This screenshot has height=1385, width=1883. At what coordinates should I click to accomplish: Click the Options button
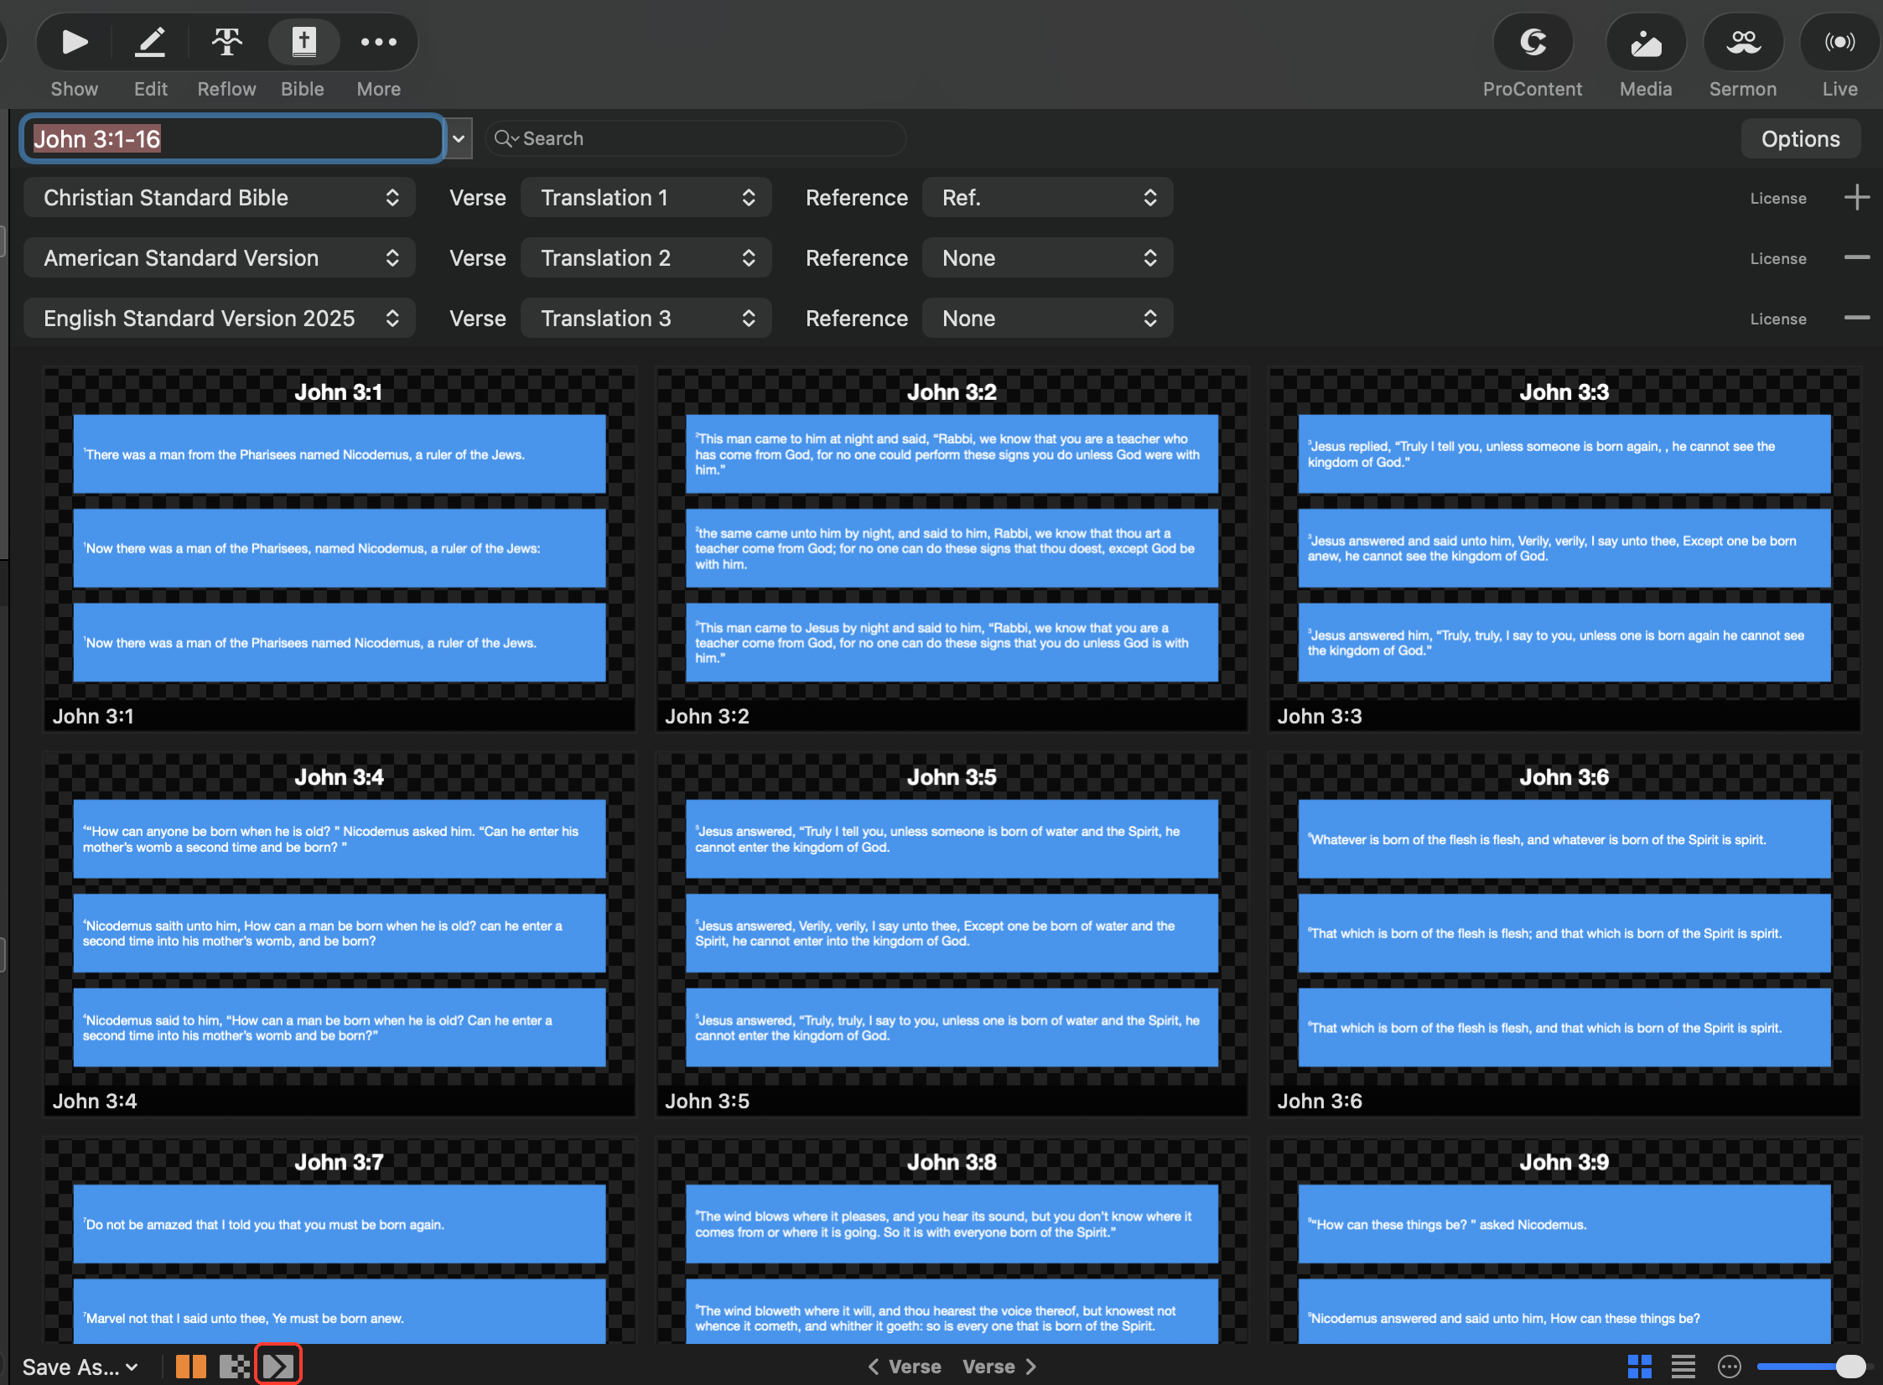tap(1800, 139)
